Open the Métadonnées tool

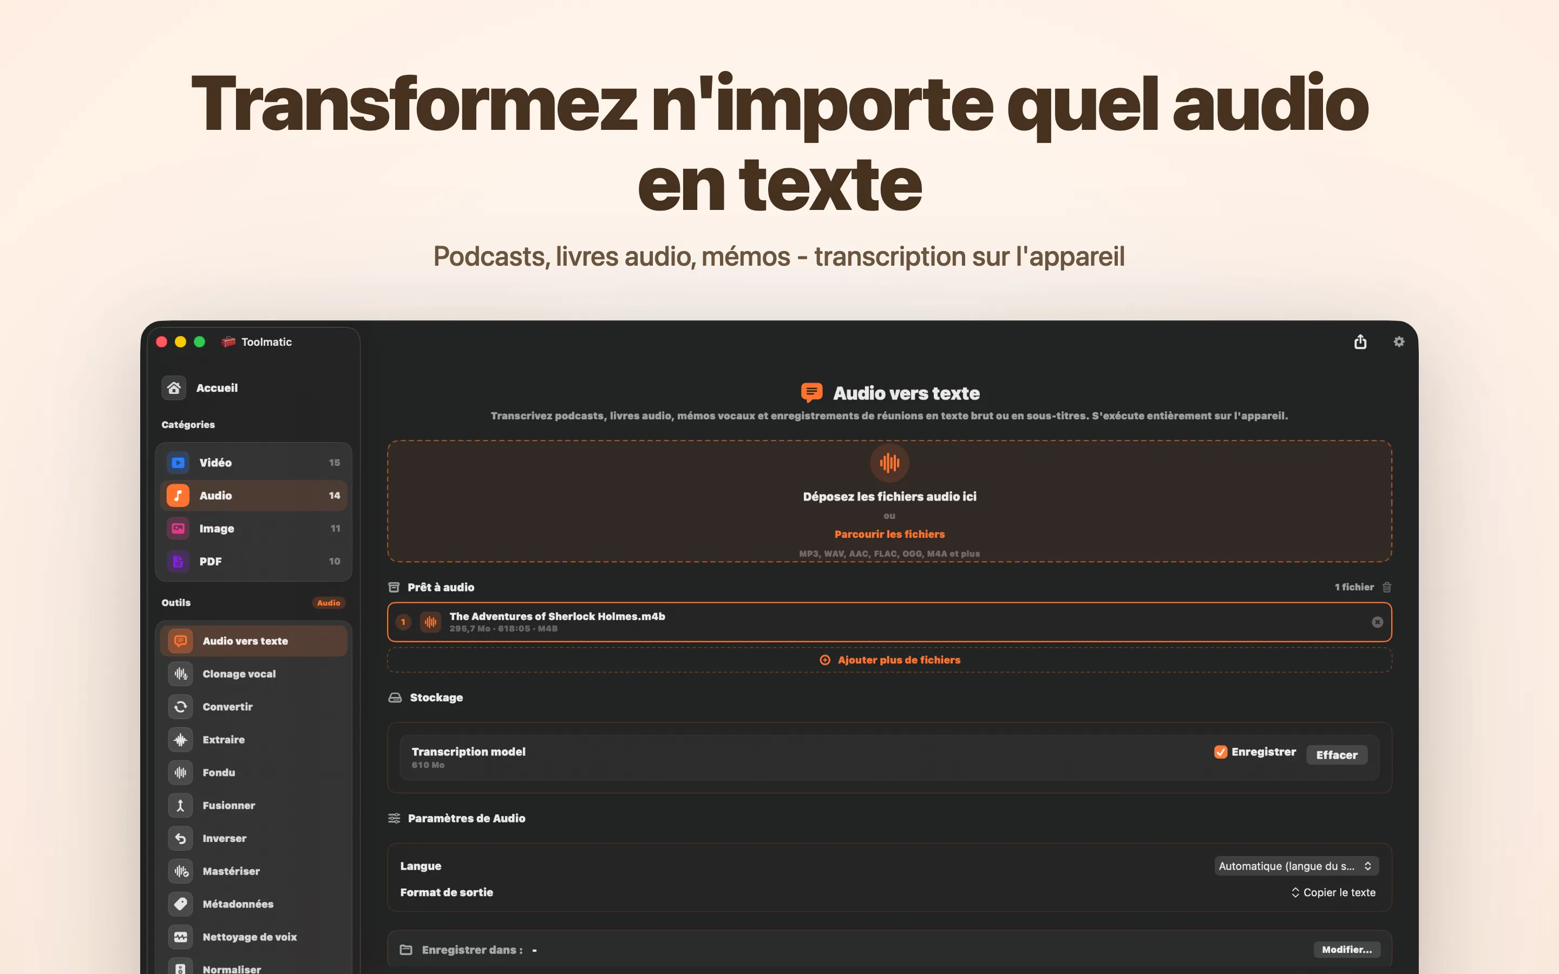click(x=253, y=904)
